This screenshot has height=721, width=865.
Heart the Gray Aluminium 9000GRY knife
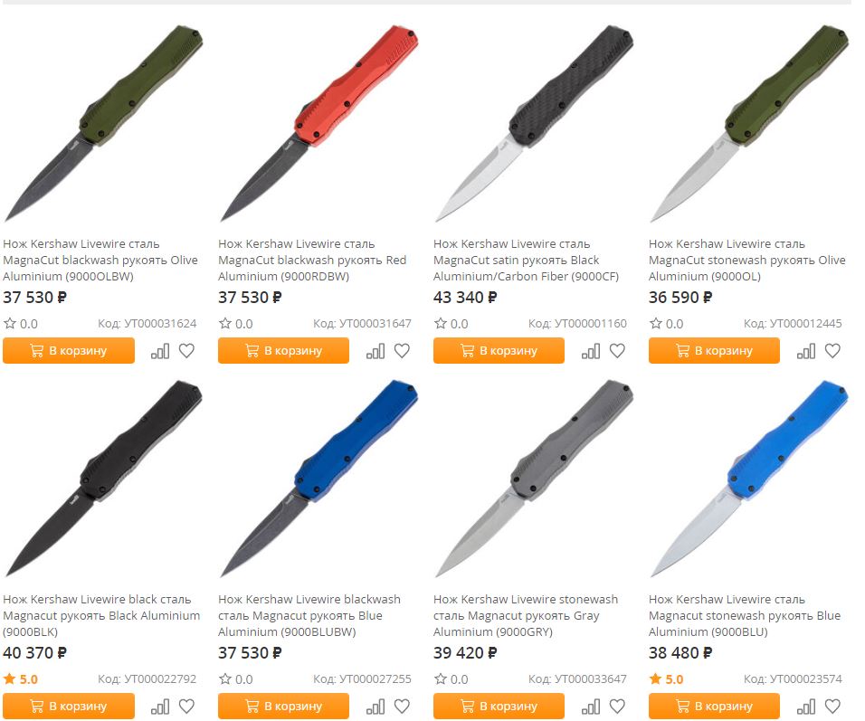(617, 707)
